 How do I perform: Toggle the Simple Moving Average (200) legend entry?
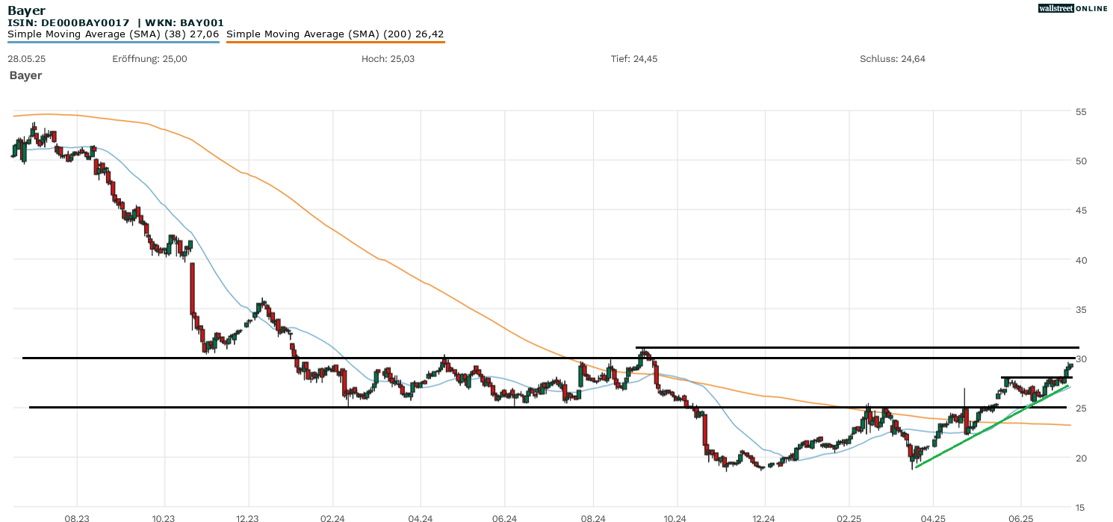tap(335, 34)
